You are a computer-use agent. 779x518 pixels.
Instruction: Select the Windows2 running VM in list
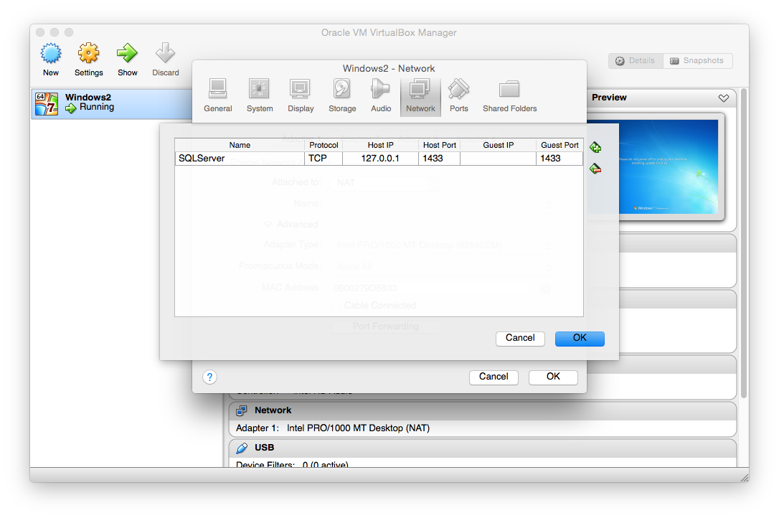click(x=112, y=103)
